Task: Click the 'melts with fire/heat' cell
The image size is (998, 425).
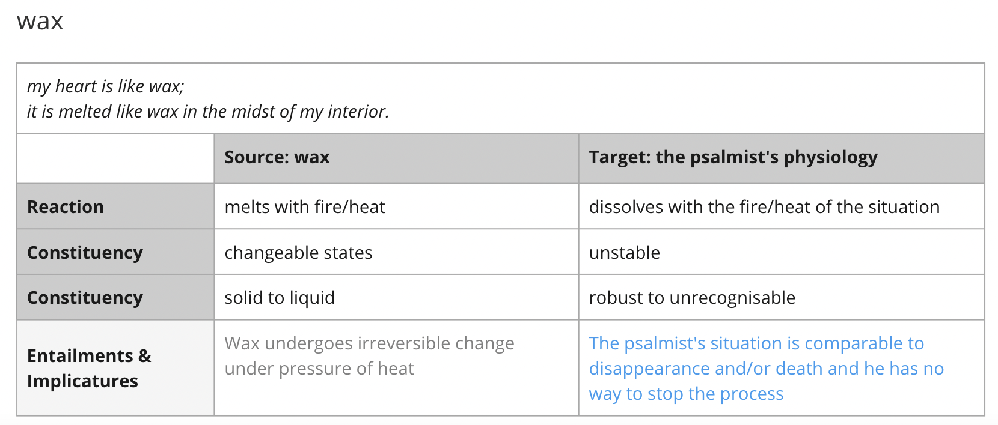Action: [x=304, y=207]
